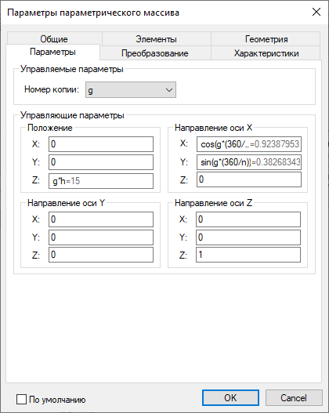The image size is (329, 413).
Task: Click the Направление оси Y Z field
Action: click(x=101, y=255)
